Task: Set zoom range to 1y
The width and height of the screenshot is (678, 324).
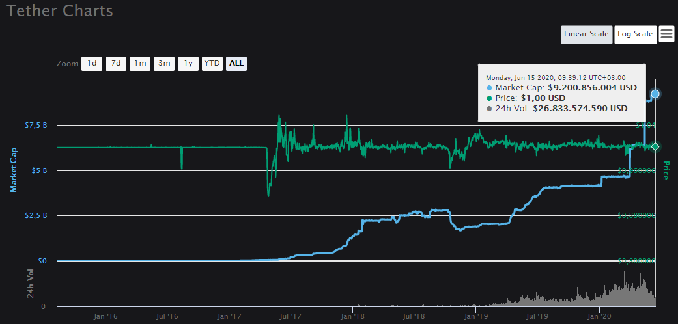Action: click(188, 64)
